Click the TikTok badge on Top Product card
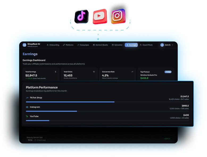Image resolution: width=207 pixels, height=157 pixels. coord(168,72)
